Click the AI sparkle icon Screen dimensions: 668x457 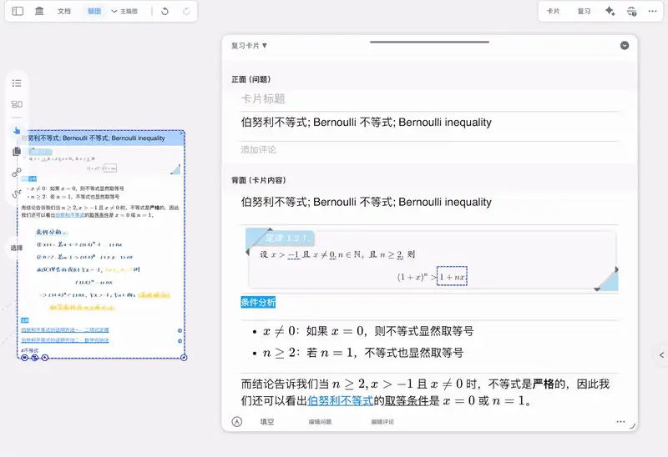click(x=610, y=12)
